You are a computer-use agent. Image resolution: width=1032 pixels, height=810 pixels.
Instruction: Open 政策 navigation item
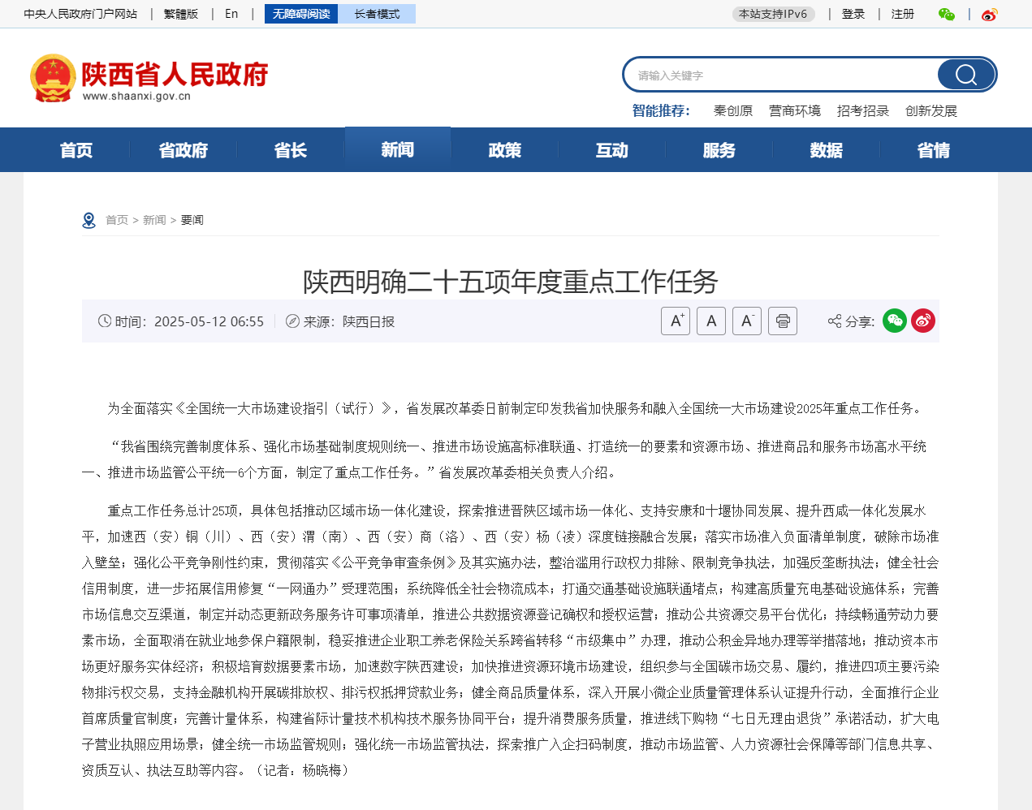[x=505, y=150]
